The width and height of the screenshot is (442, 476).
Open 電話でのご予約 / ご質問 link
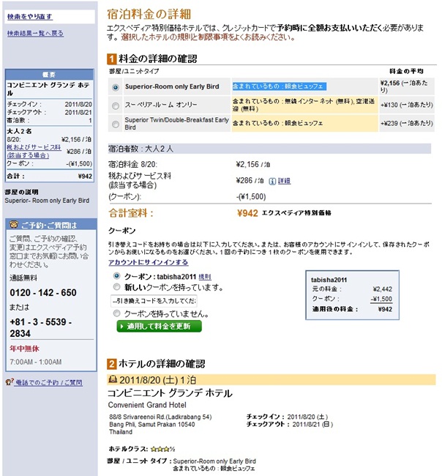[x=48, y=382]
